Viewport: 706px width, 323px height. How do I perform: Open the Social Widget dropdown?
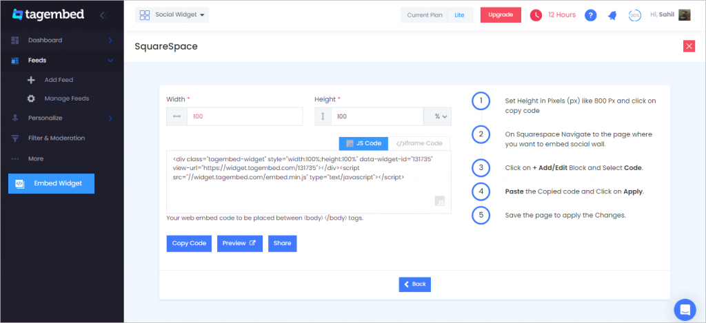point(172,15)
